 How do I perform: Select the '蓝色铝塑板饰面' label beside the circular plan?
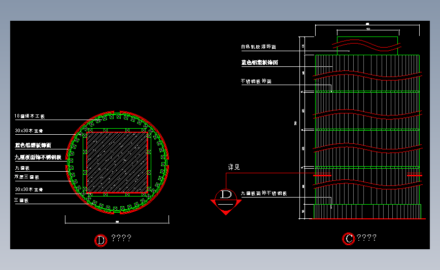33,145
